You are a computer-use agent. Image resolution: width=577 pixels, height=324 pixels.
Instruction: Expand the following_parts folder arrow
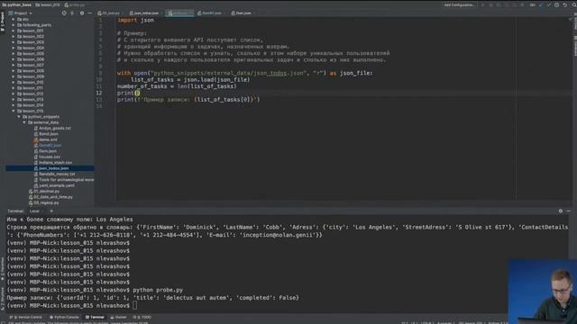pyautogui.click(x=14, y=25)
